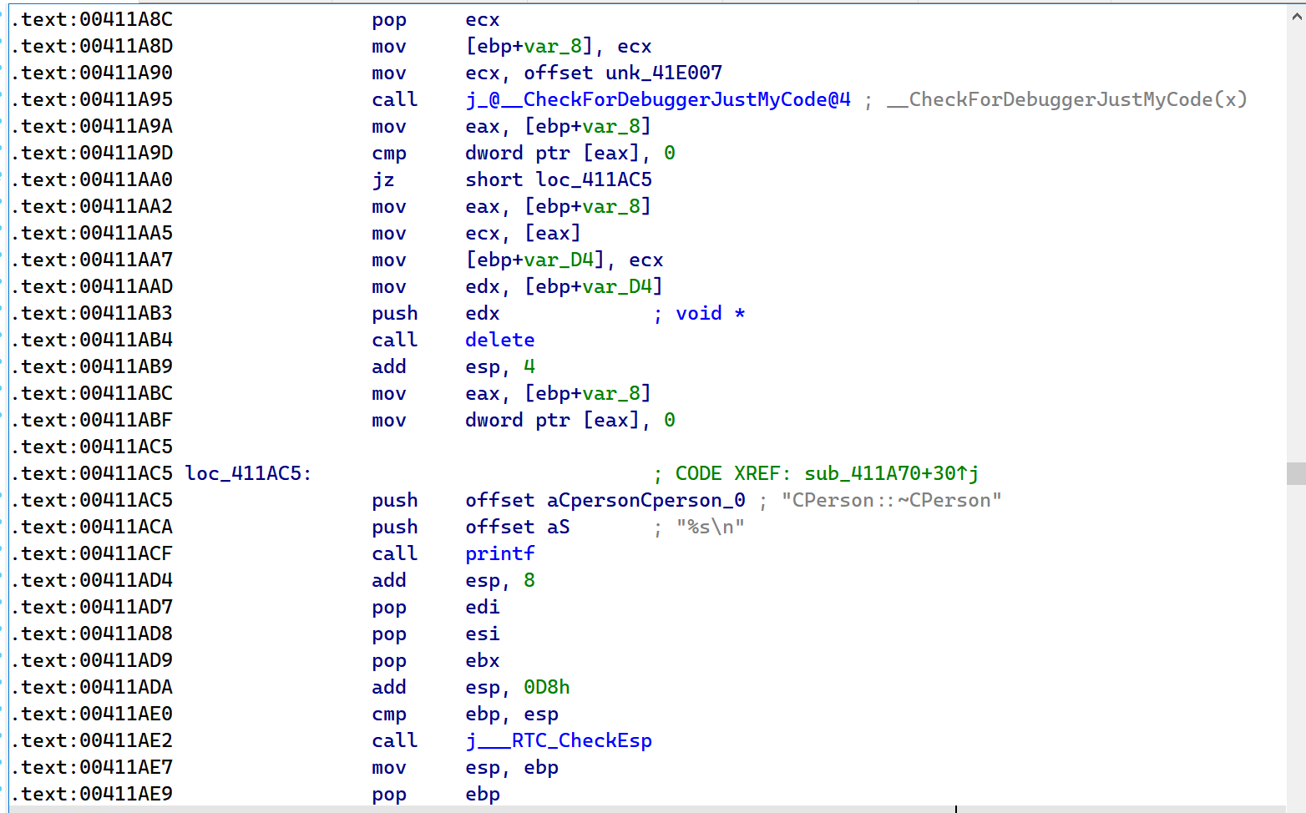Click pop esi operand

[483, 634]
